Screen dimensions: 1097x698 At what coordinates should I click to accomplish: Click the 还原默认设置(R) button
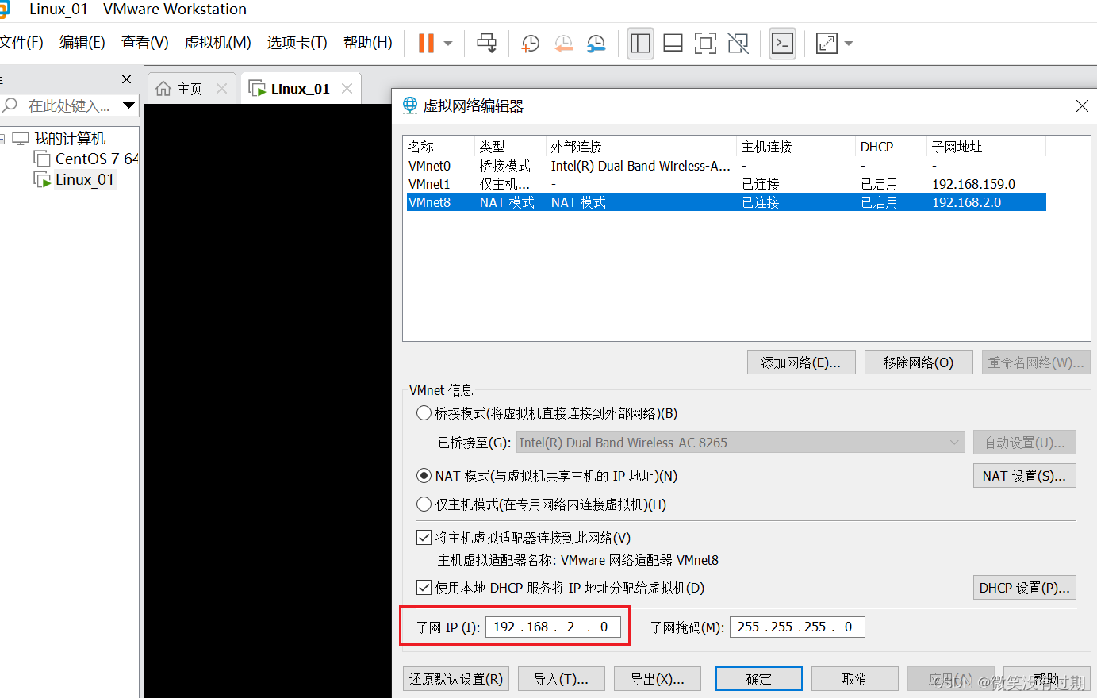click(456, 679)
